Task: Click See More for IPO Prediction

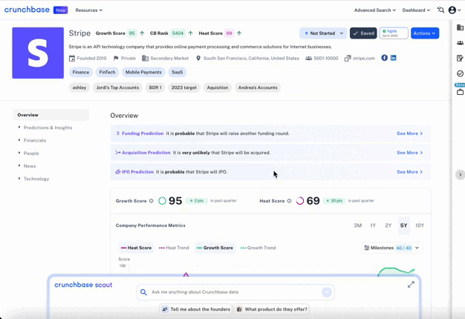Action: tap(409, 172)
